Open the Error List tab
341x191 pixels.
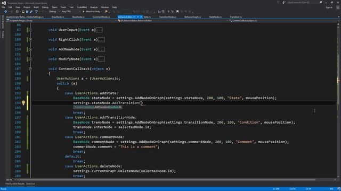coord(30,184)
